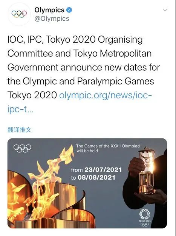This screenshot has width=176, height=236.
Task: Open the @Olympics handle
Action: (x=52, y=19)
